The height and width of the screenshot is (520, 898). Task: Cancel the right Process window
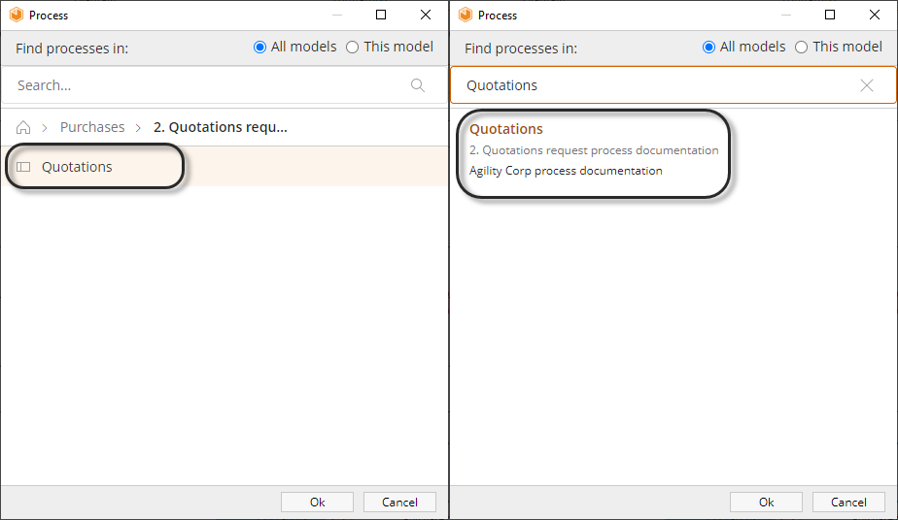[848, 503]
